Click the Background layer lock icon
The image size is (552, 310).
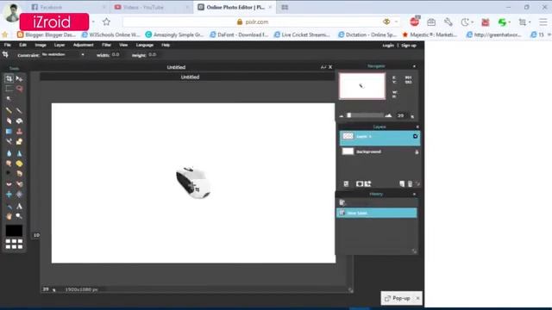[417, 152]
